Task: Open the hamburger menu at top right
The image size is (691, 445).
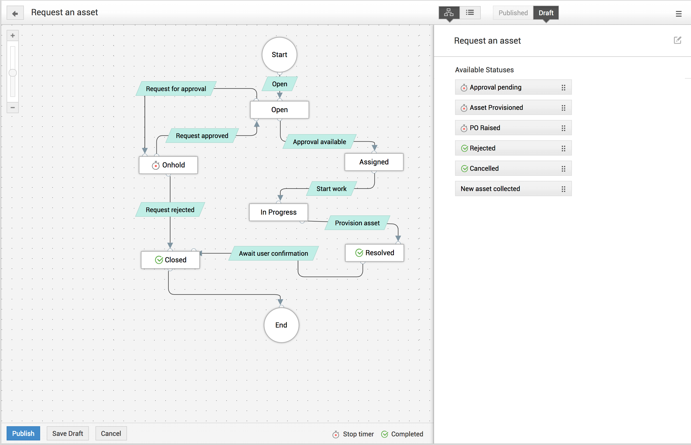Action: click(679, 14)
